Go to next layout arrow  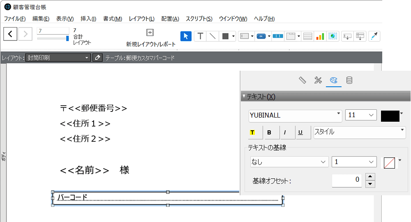(x=25, y=34)
